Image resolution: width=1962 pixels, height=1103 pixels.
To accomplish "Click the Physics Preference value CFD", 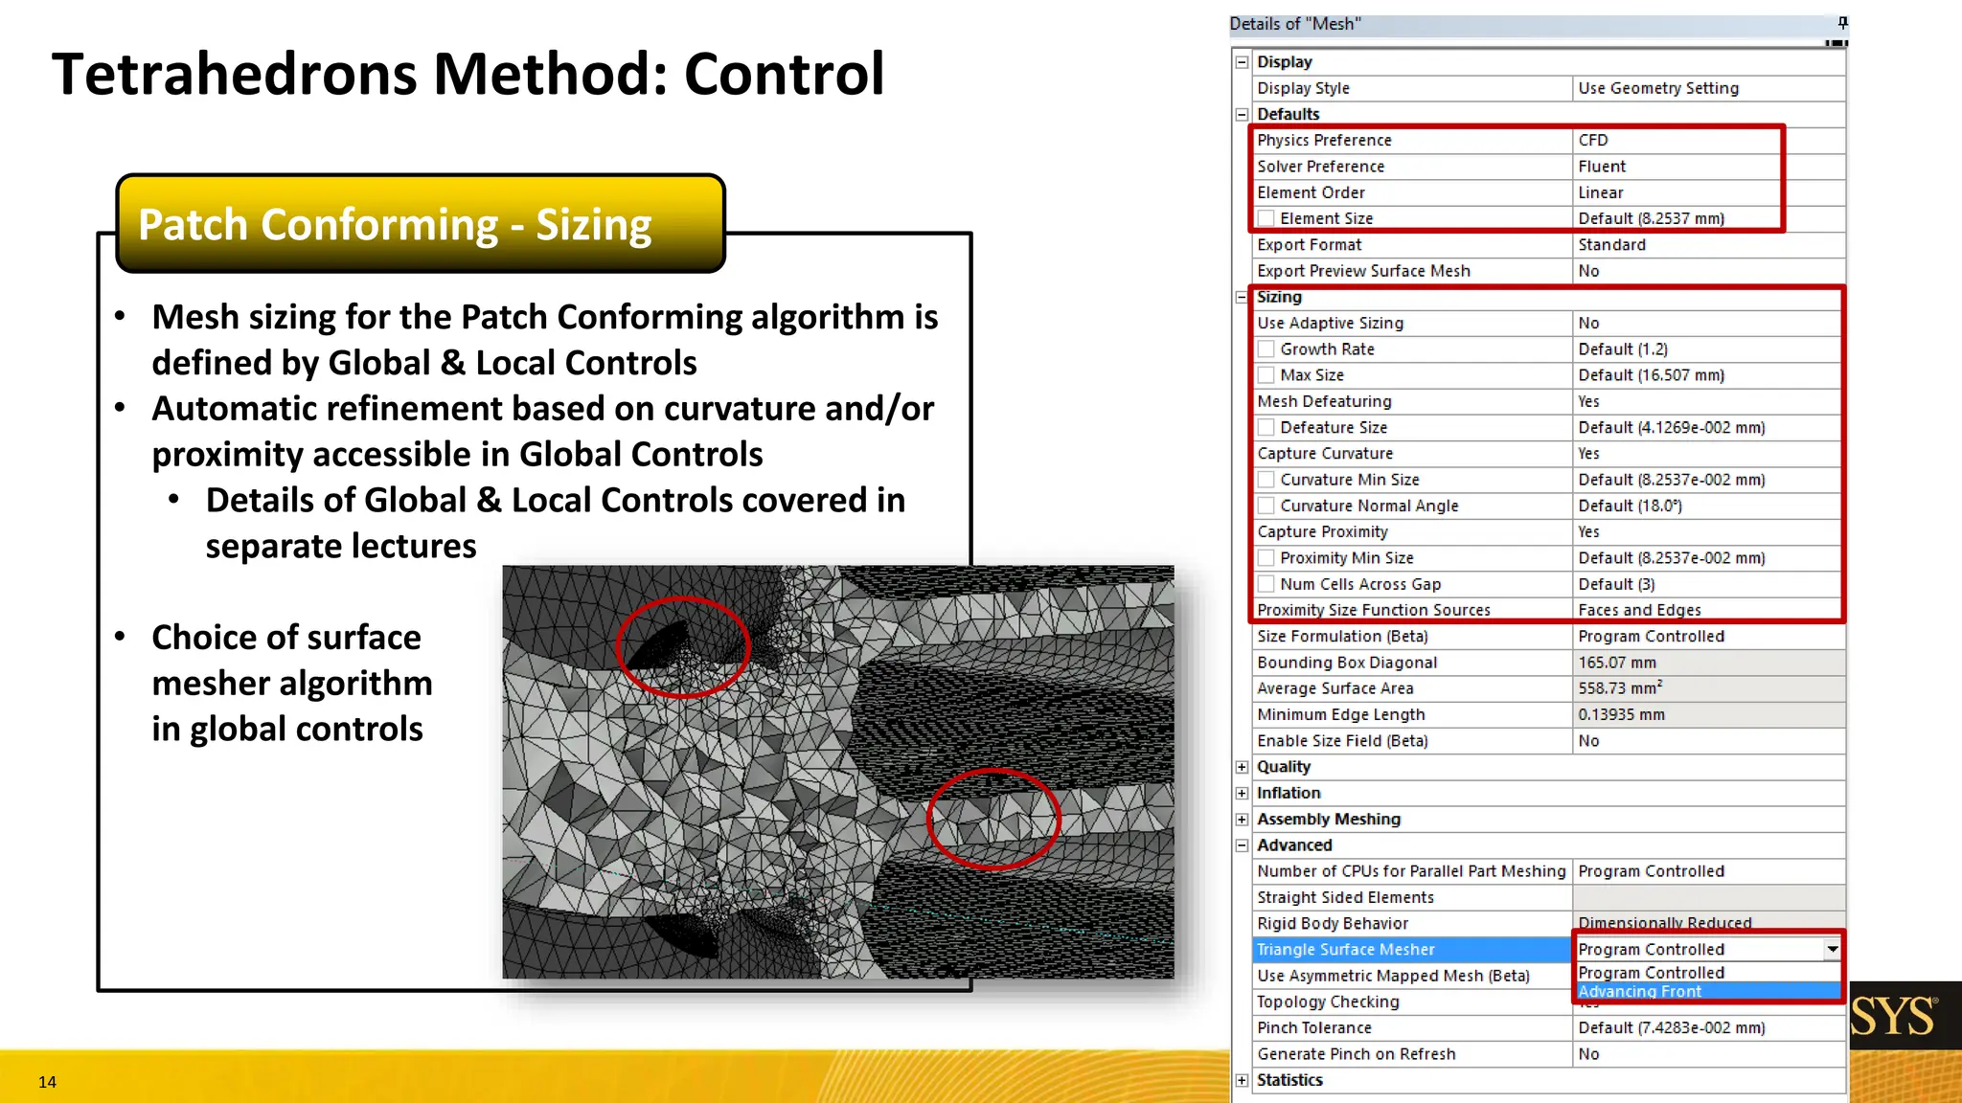I will point(1709,140).
